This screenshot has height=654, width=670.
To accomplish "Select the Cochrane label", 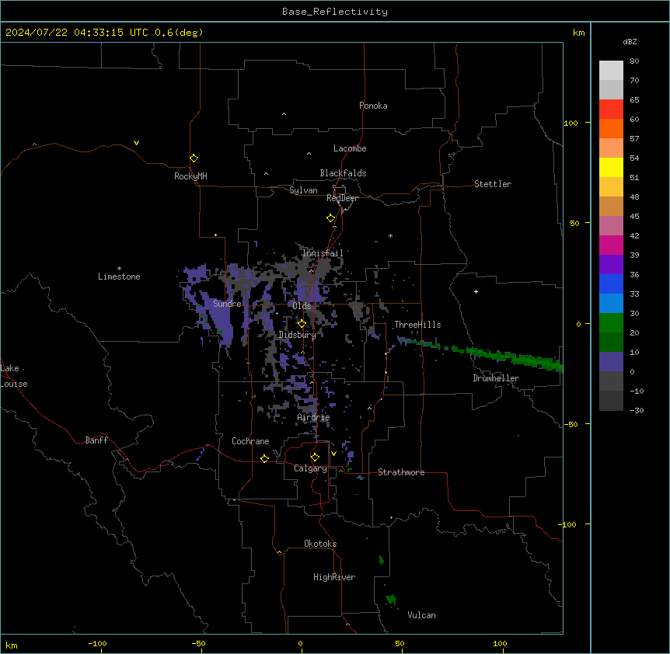I will tap(250, 441).
